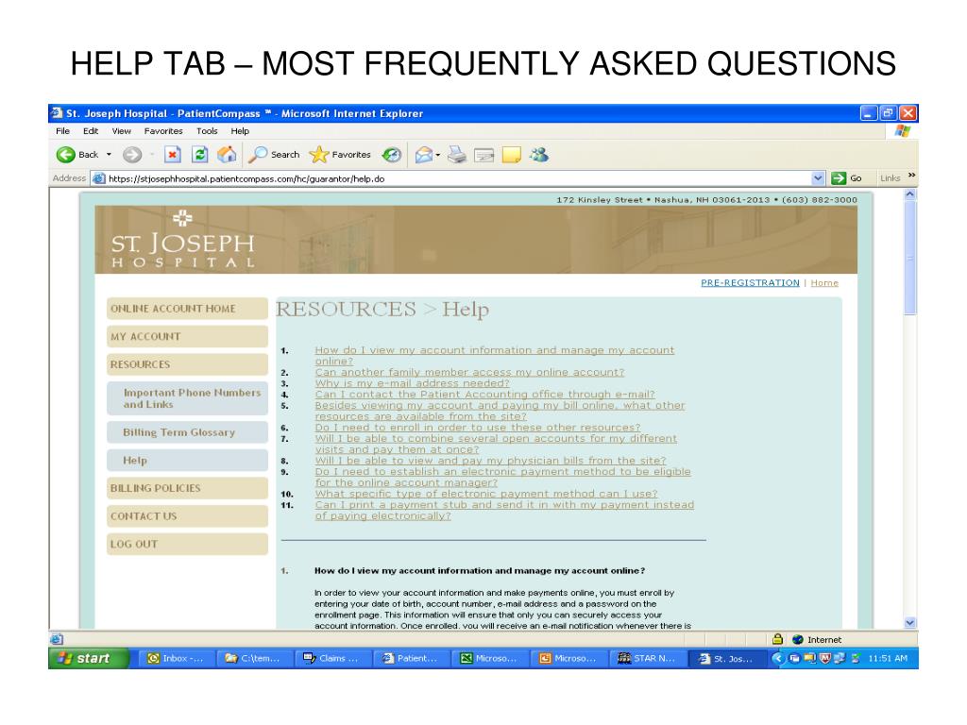Switch to the STAR N... taskbar item
Image resolution: width=967 pixels, height=725 pixels.
[646, 658]
